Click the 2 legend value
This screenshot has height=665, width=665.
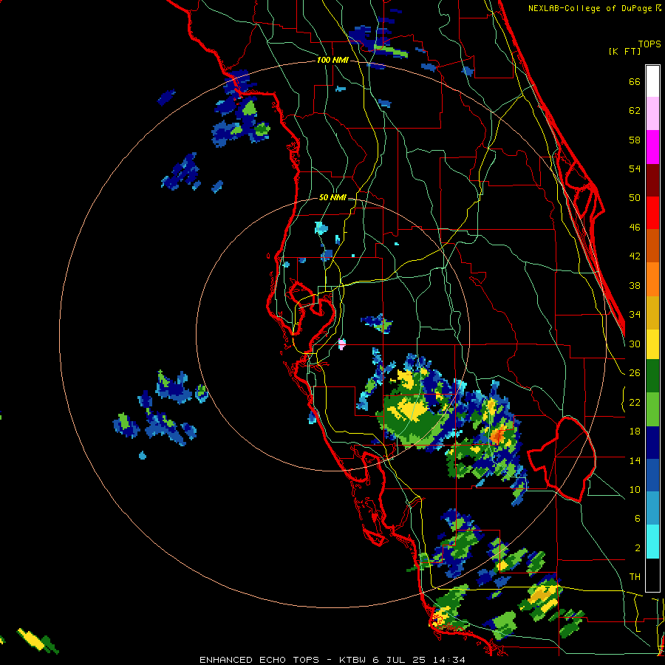coord(638,548)
